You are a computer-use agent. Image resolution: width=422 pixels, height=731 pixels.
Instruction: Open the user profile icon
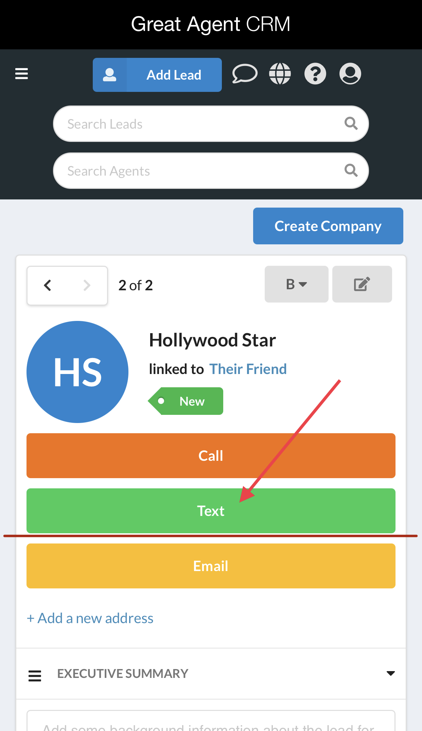click(x=350, y=74)
